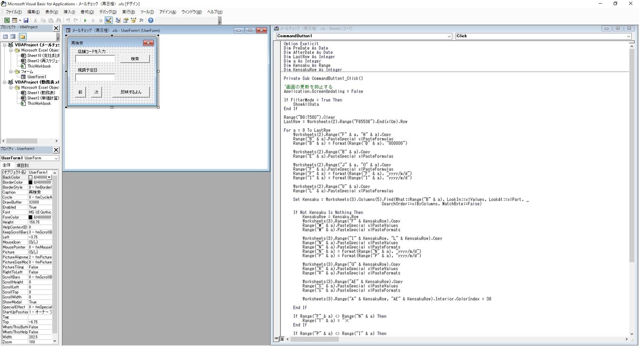Collapse VBAProject (勤務表) tree node
The width and height of the screenshot is (639, 346).
click(5, 82)
